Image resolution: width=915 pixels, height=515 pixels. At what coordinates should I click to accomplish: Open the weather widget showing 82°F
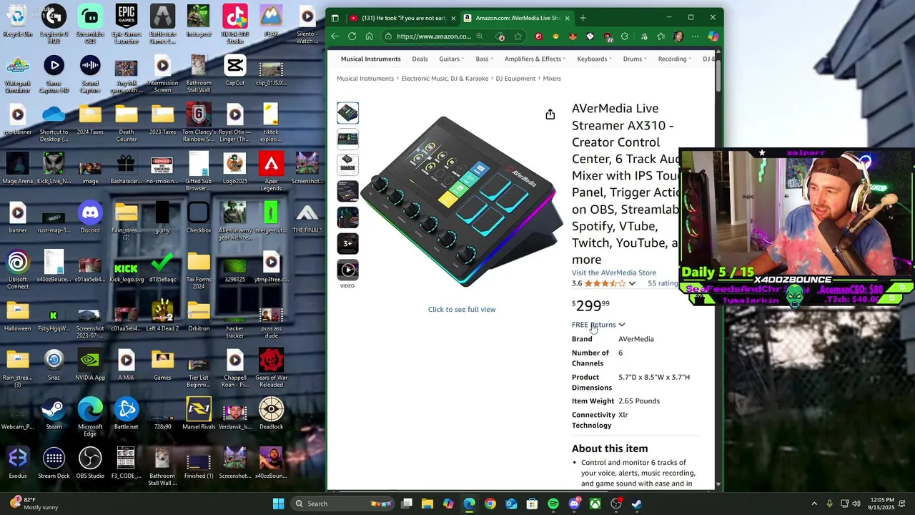(33, 504)
